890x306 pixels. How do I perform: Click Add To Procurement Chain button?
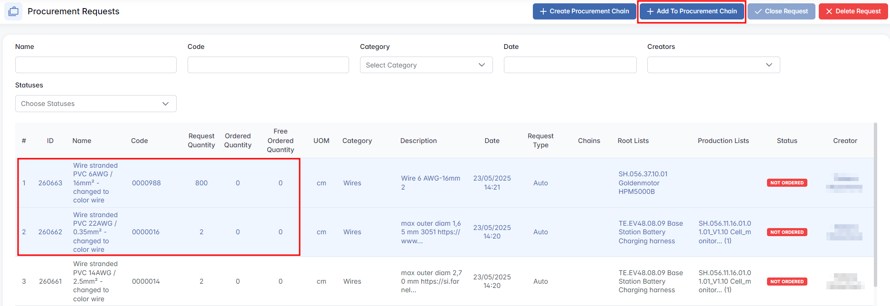tap(691, 11)
